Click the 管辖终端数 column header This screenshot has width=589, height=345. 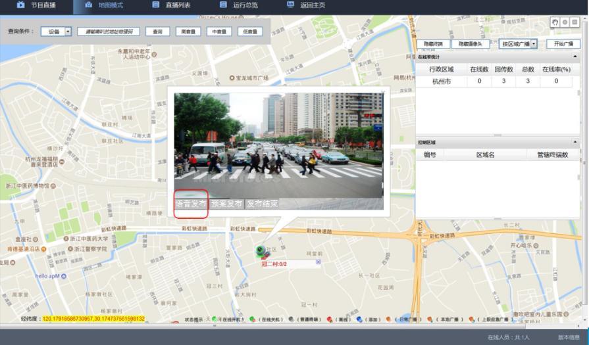click(553, 155)
